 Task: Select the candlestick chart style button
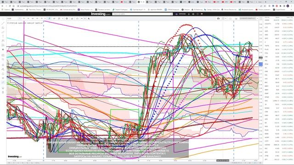(x=49, y=18)
